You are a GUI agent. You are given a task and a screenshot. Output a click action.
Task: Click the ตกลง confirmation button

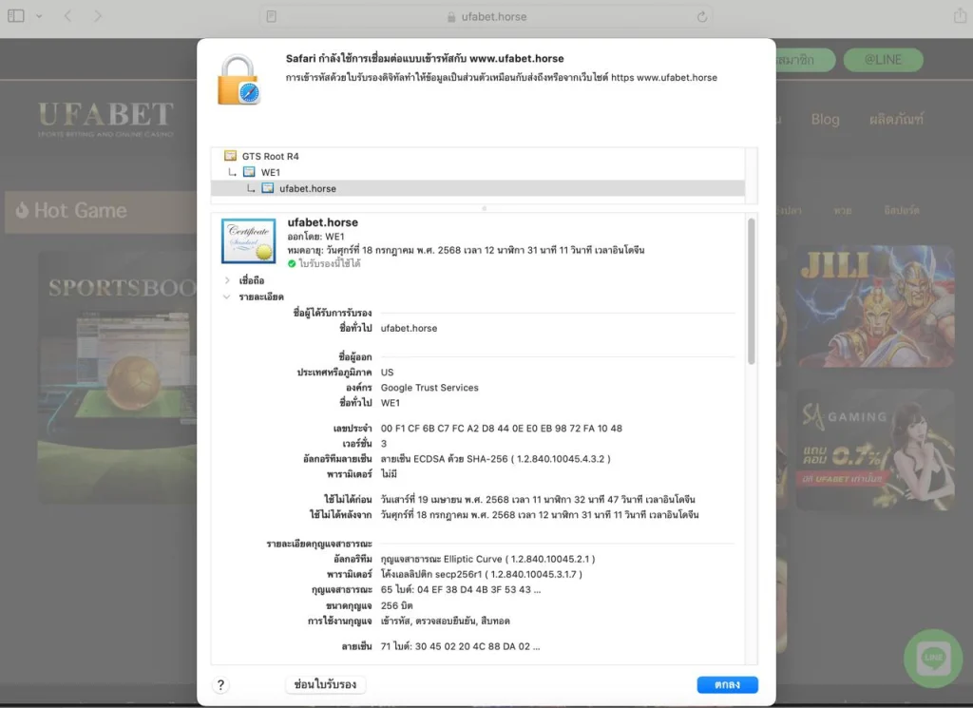tap(727, 684)
